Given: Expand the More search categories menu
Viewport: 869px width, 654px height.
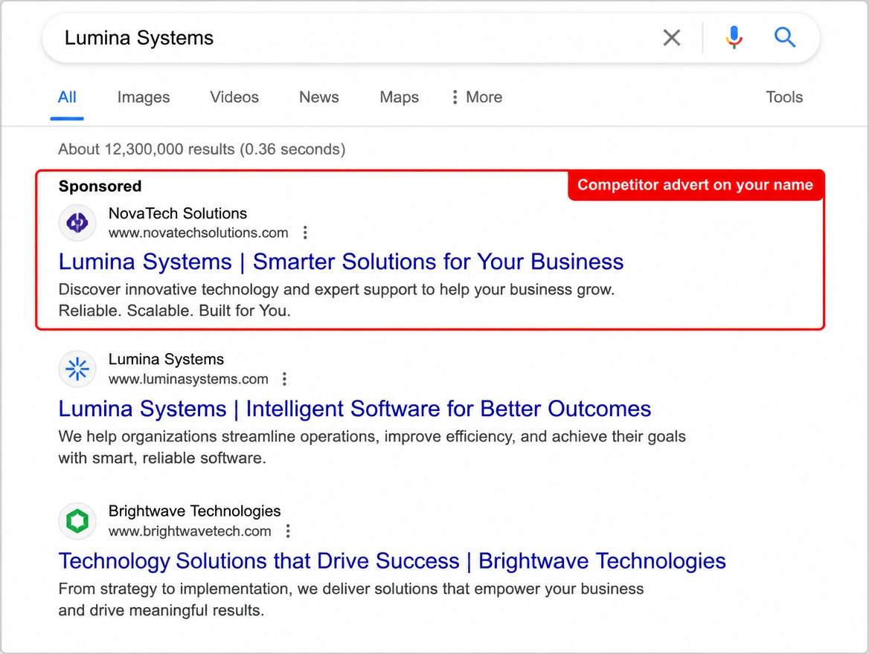Looking at the screenshot, I should (477, 97).
